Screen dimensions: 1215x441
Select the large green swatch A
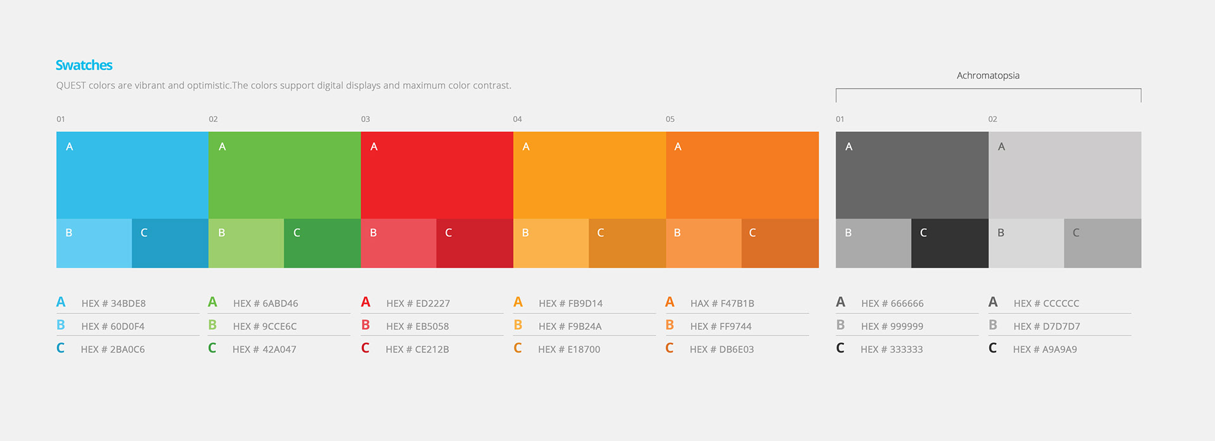pos(284,175)
